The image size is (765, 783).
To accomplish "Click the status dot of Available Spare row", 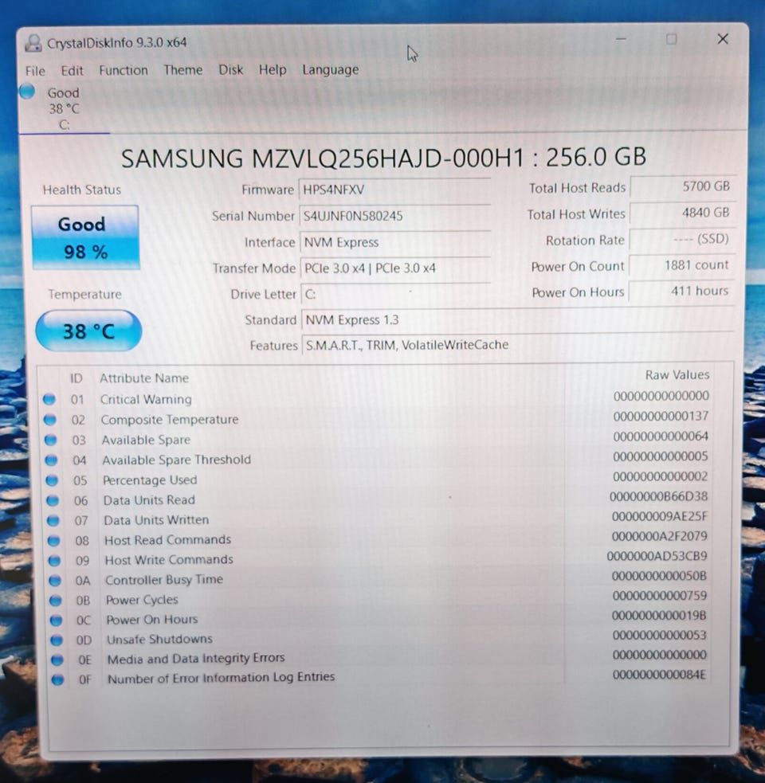I will click(x=50, y=440).
